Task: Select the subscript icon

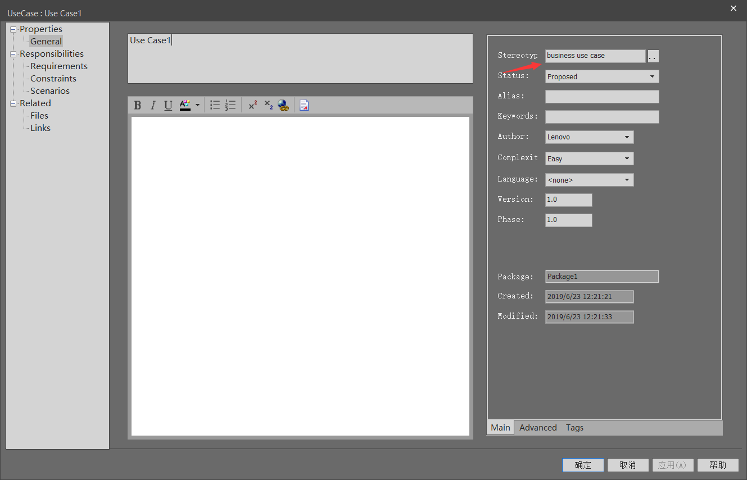Action: click(x=268, y=105)
